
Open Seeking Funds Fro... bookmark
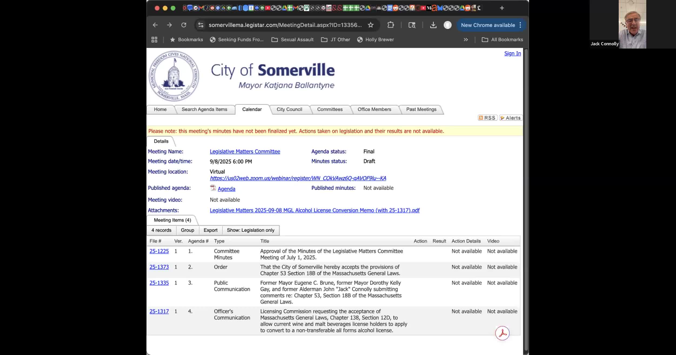coord(237,40)
